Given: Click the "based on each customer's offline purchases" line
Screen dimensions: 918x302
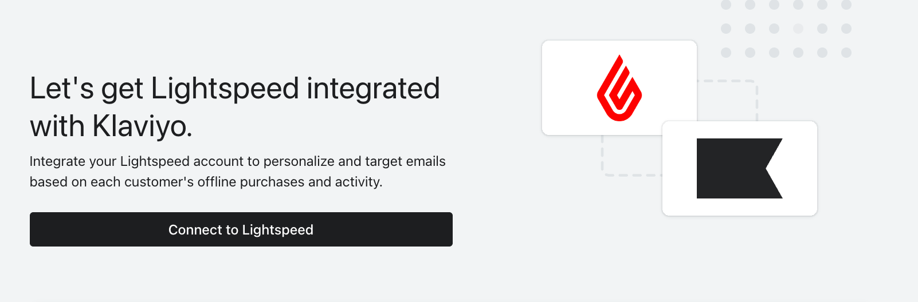Looking at the screenshot, I should coord(206,182).
